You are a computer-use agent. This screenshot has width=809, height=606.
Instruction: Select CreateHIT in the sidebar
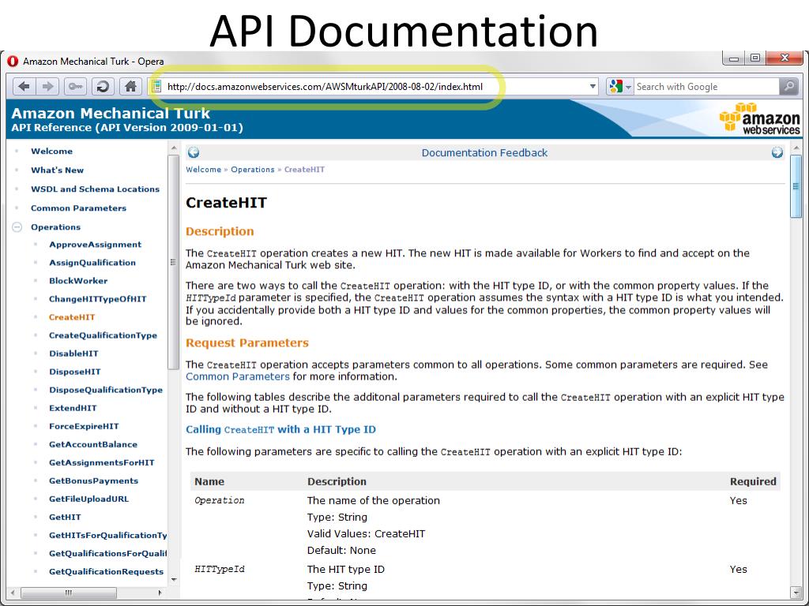click(72, 317)
